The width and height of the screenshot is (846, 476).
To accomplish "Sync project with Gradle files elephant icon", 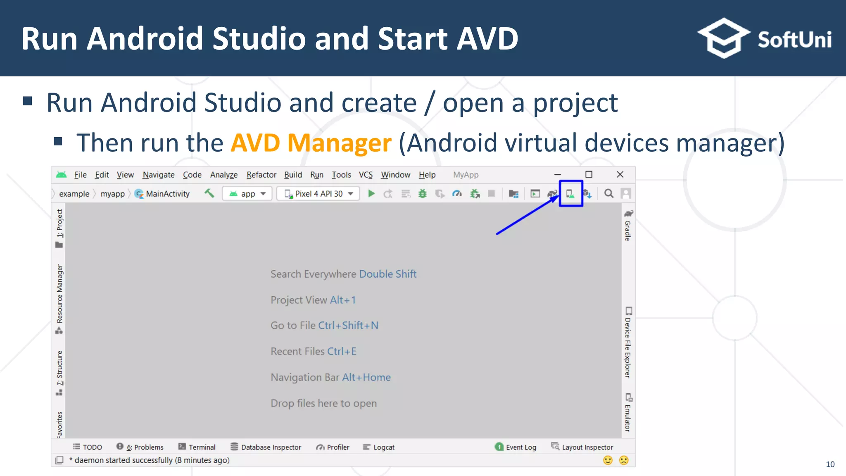I will (552, 193).
